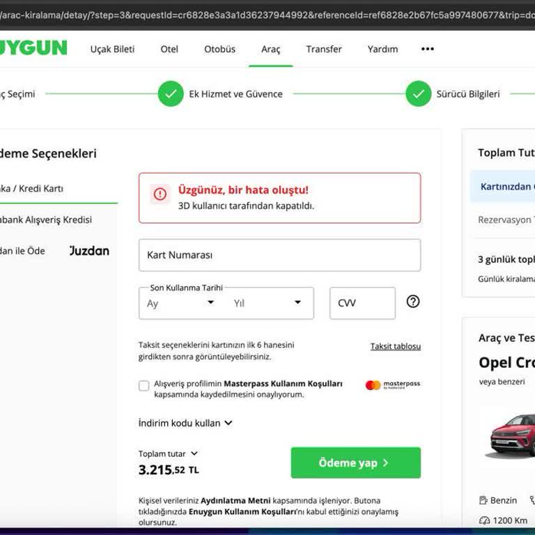Expand the three-dot more menu

click(x=428, y=49)
